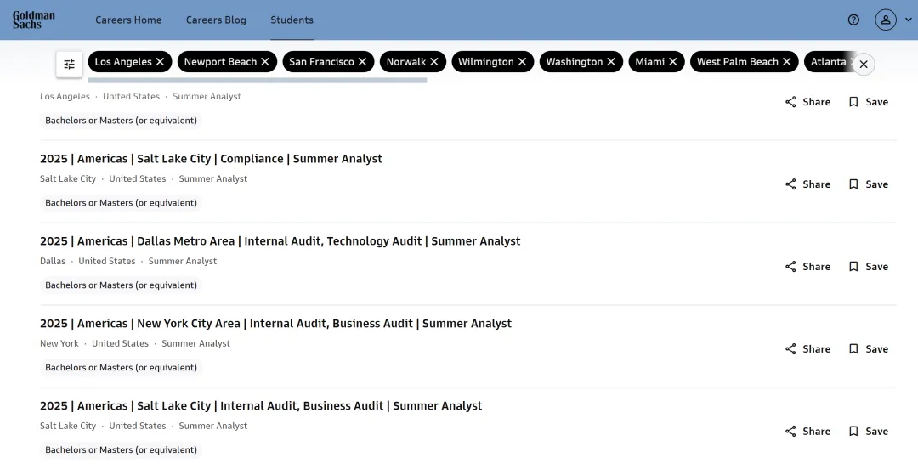
Task: Remove the Los Angeles filter chip
Action: pyautogui.click(x=160, y=62)
